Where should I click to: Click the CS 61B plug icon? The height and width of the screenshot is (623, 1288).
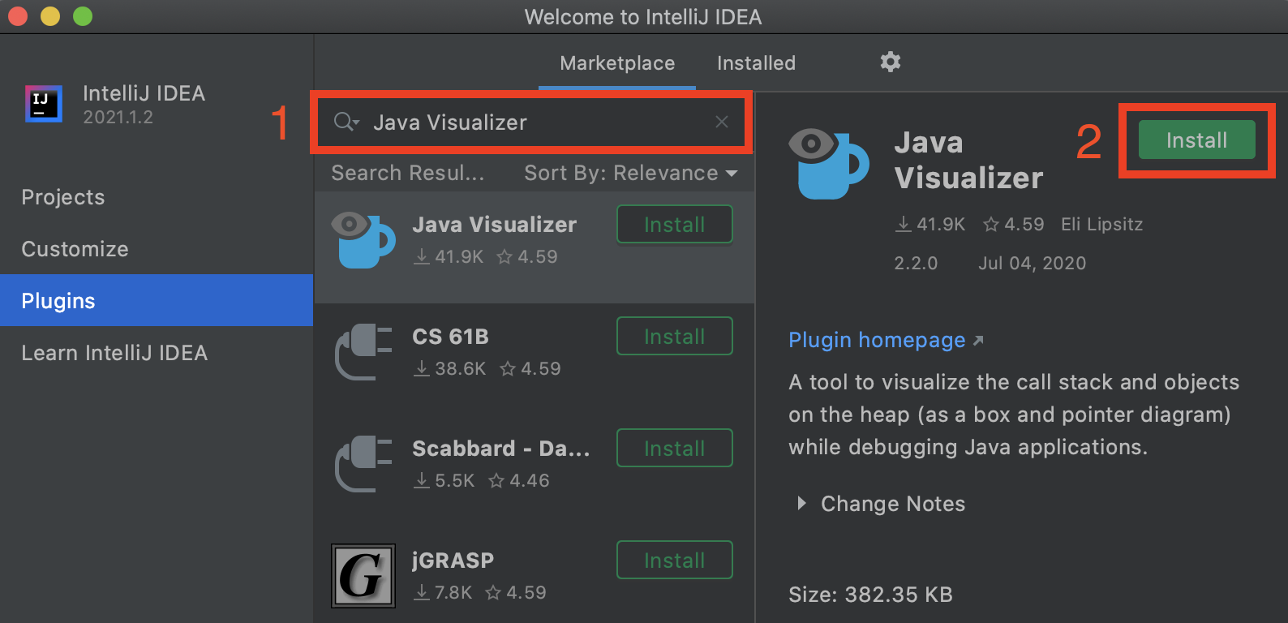point(363,351)
